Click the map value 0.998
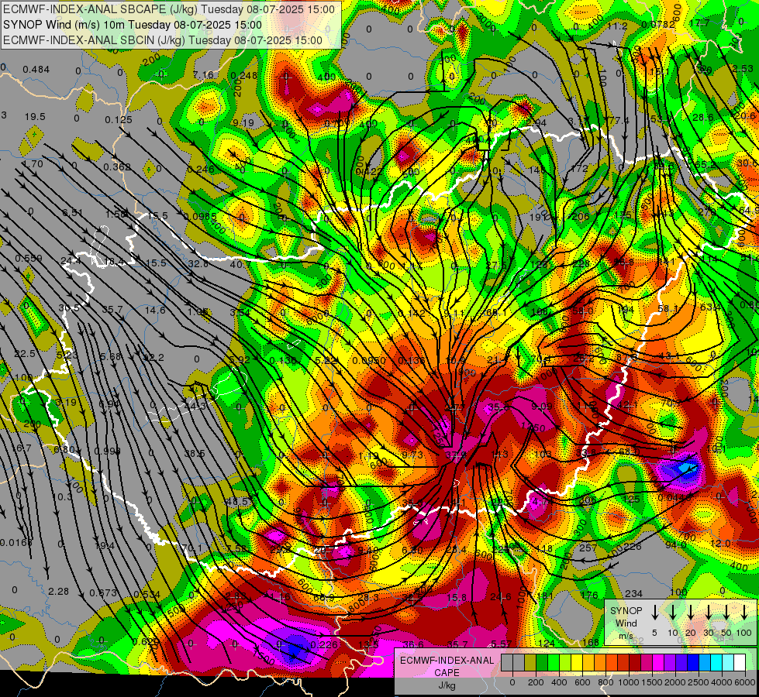 tap(108, 451)
